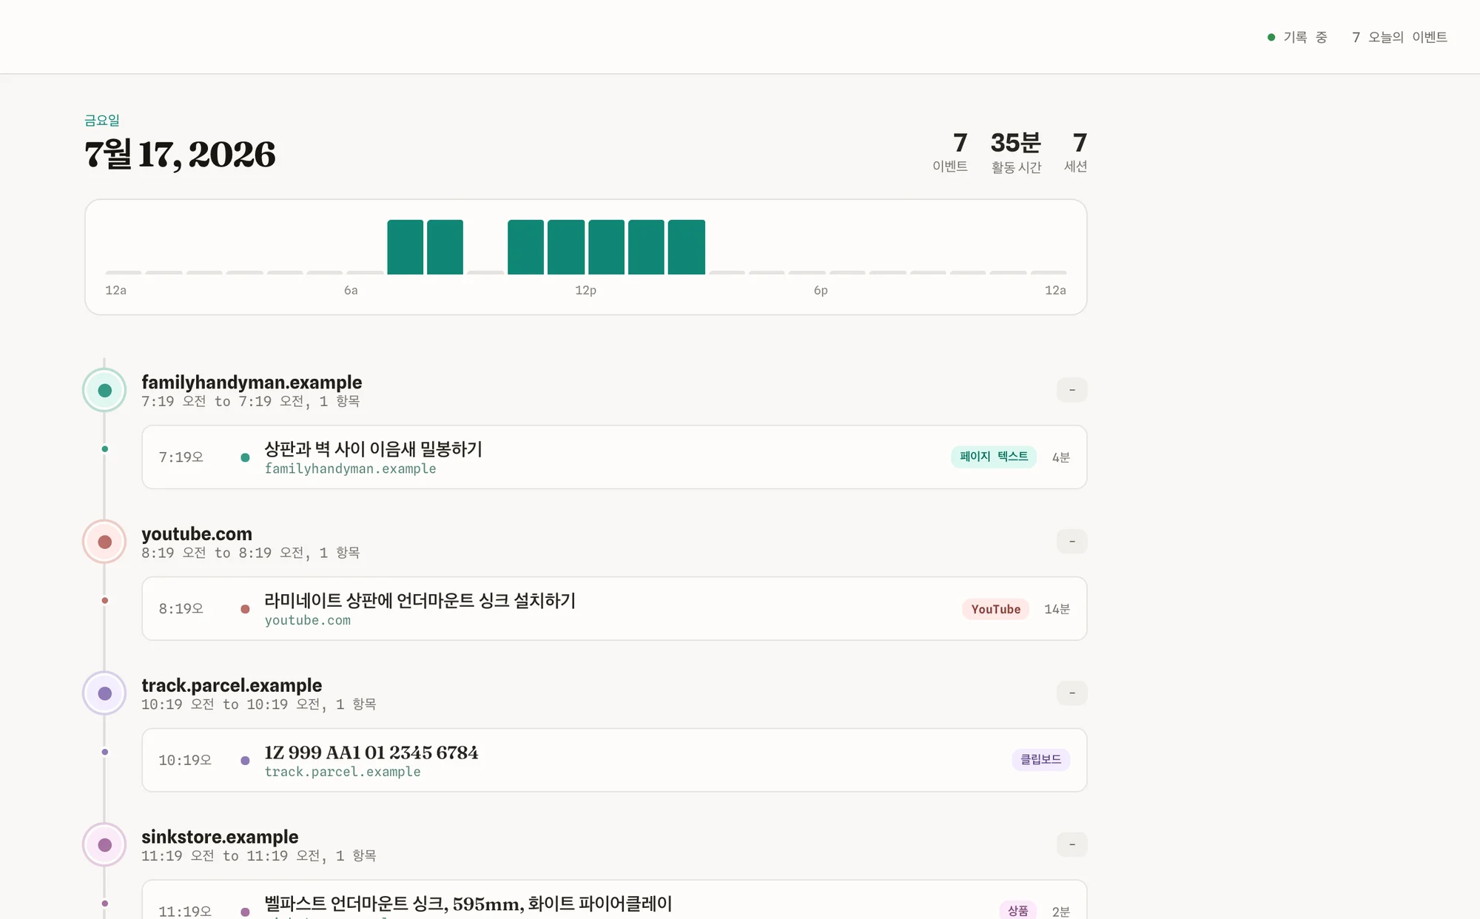The image size is (1480, 919).
Task: Click the youtube.com session heading
Action: [197, 534]
